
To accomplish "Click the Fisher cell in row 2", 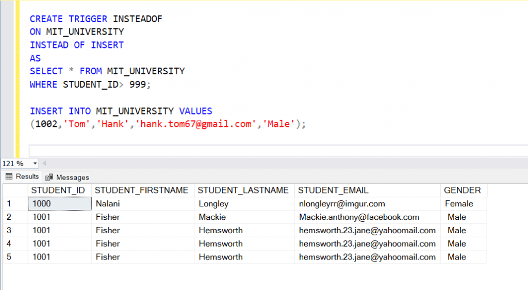I will coord(142,217).
